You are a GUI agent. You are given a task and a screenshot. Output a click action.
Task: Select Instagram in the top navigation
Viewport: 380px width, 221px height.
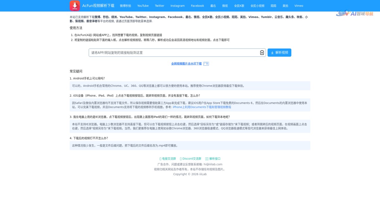coord(177,5)
